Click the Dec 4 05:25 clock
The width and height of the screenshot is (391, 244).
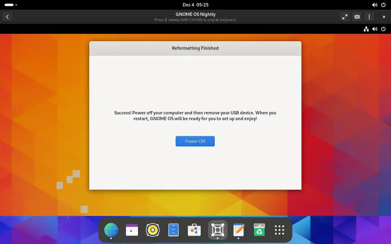[x=195, y=5]
